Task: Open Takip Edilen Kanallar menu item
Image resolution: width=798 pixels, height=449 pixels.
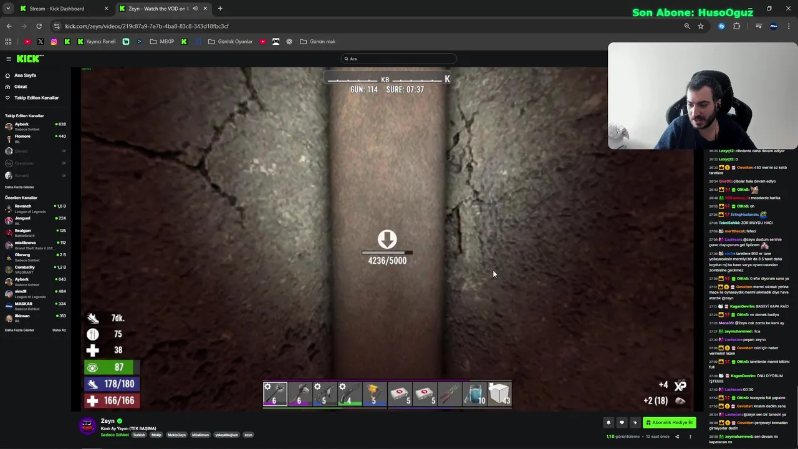Action: click(36, 98)
